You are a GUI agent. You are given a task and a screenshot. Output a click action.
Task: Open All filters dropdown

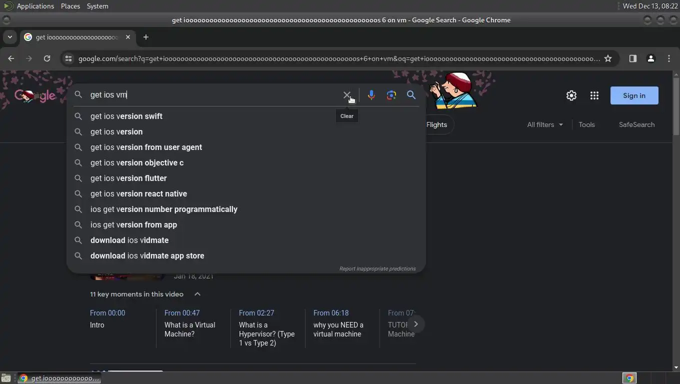click(x=545, y=124)
